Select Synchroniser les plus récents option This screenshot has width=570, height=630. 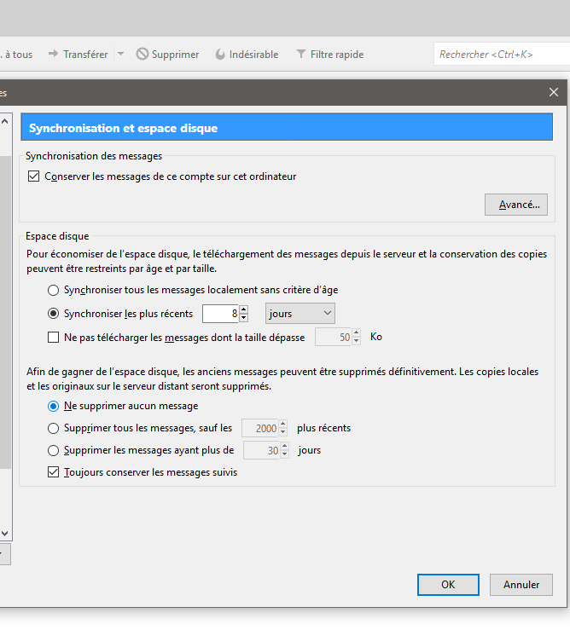click(x=53, y=314)
